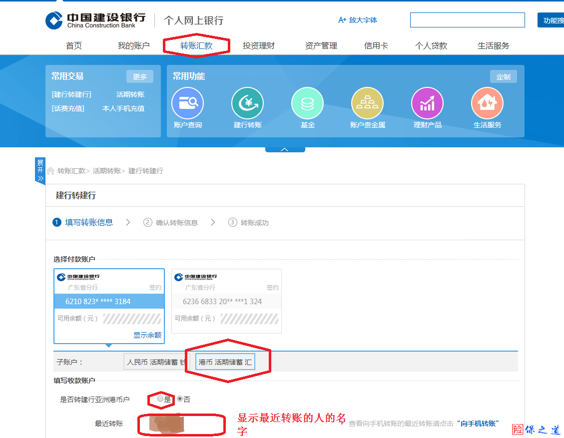564x438 pixels.
Task: Open the 个人贷款 menu
Action: pos(431,45)
